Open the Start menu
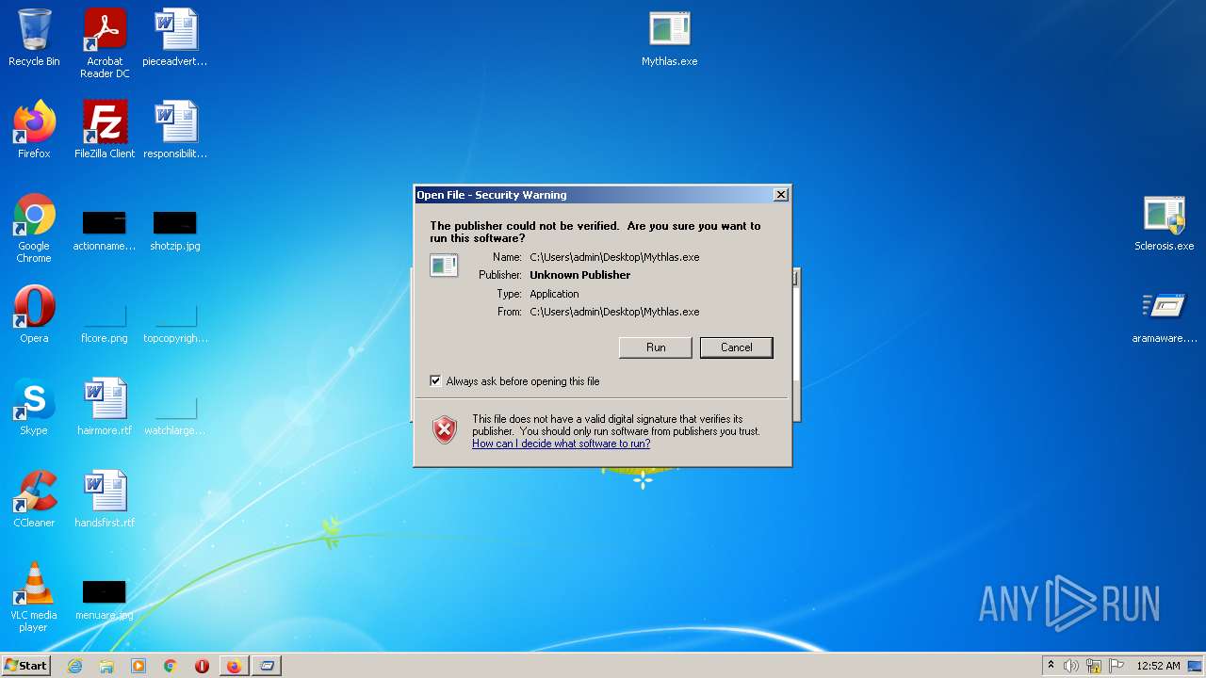The height and width of the screenshot is (678, 1206). coord(26,665)
